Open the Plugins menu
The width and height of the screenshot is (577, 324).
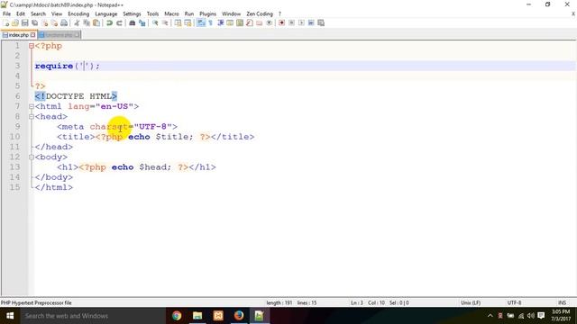(x=207, y=13)
